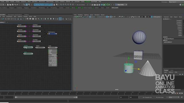Click the step back one key button
The width and height of the screenshot is (184, 103).
pos(177,93)
